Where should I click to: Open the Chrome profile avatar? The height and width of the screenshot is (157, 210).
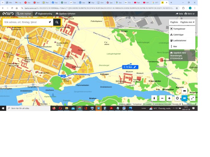click(x=190, y=8)
